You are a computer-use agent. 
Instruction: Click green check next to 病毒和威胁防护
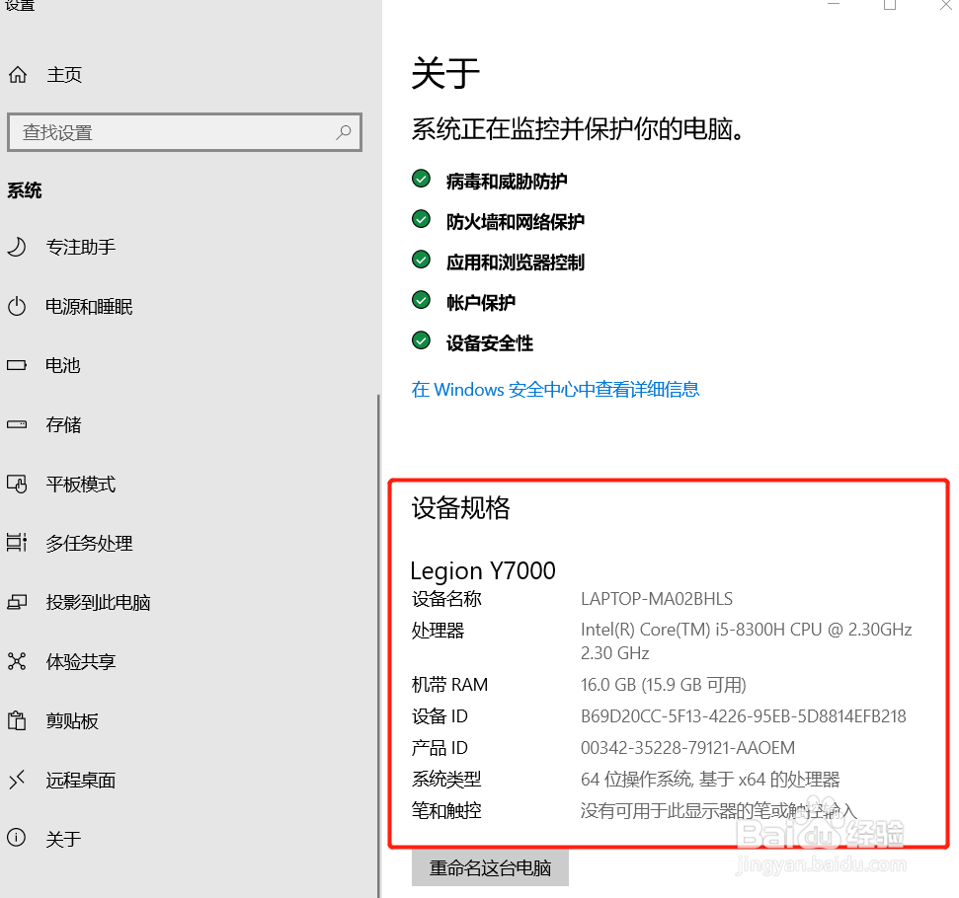pyautogui.click(x=421, y=179)
